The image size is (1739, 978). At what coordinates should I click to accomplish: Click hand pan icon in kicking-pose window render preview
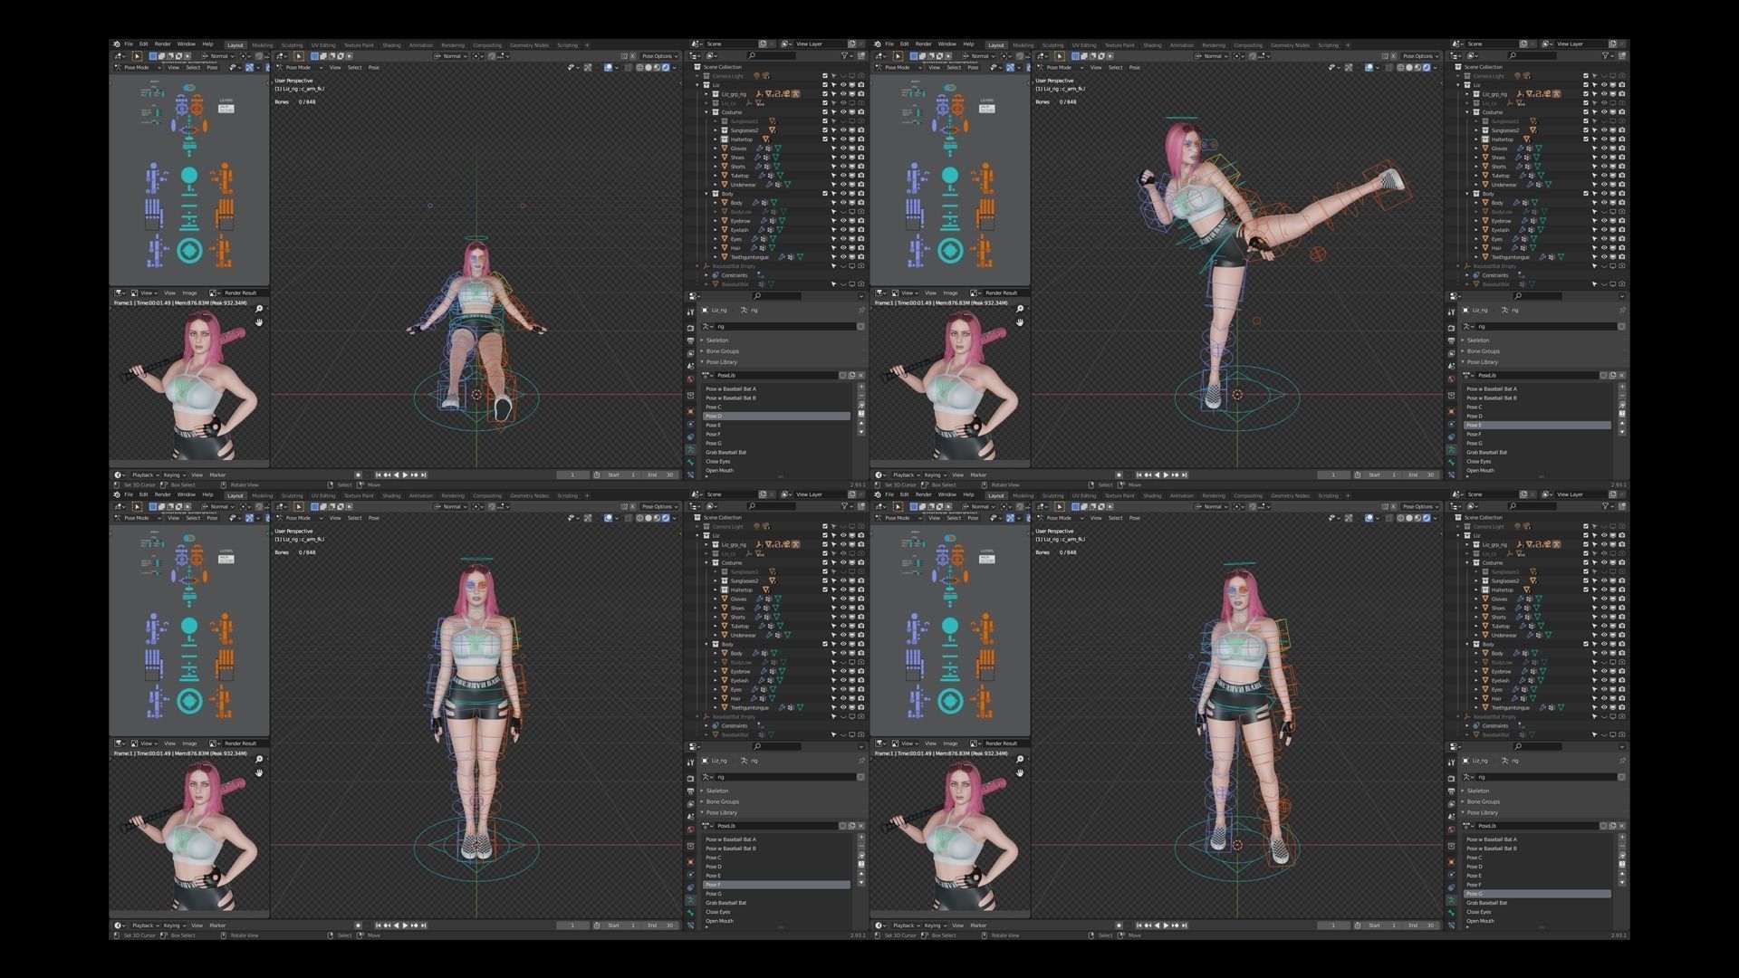coord(1020,321)
